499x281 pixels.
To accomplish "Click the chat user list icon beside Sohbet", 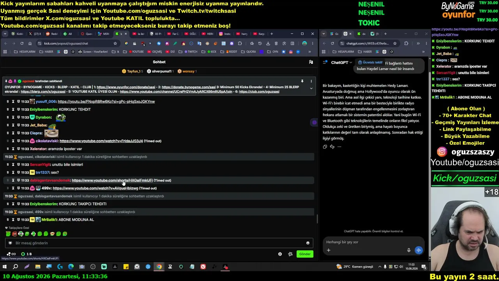I will point(311,62).
